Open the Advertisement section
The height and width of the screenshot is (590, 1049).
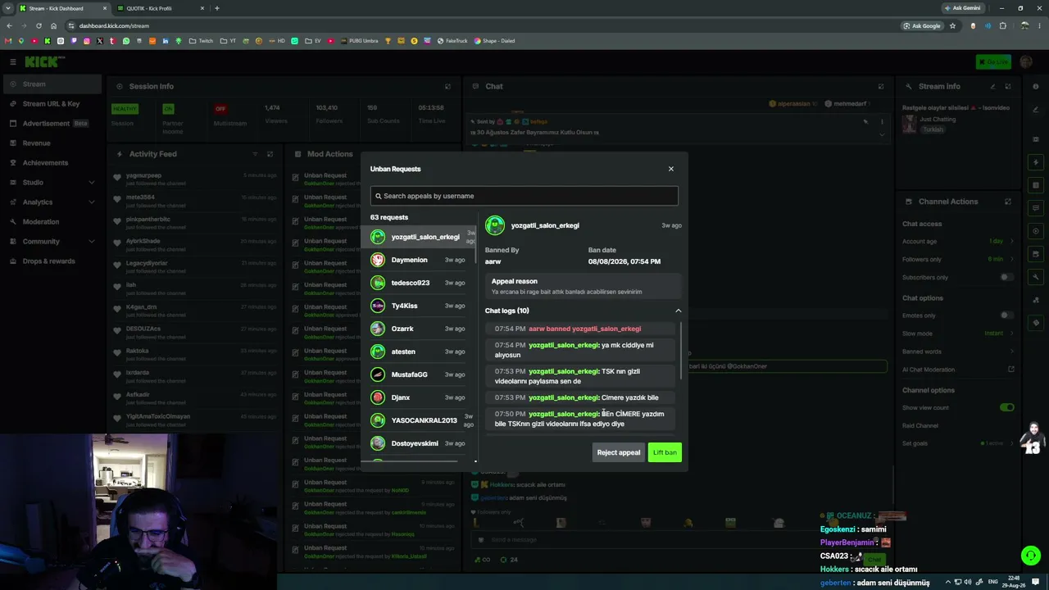(x=51, y=124)
